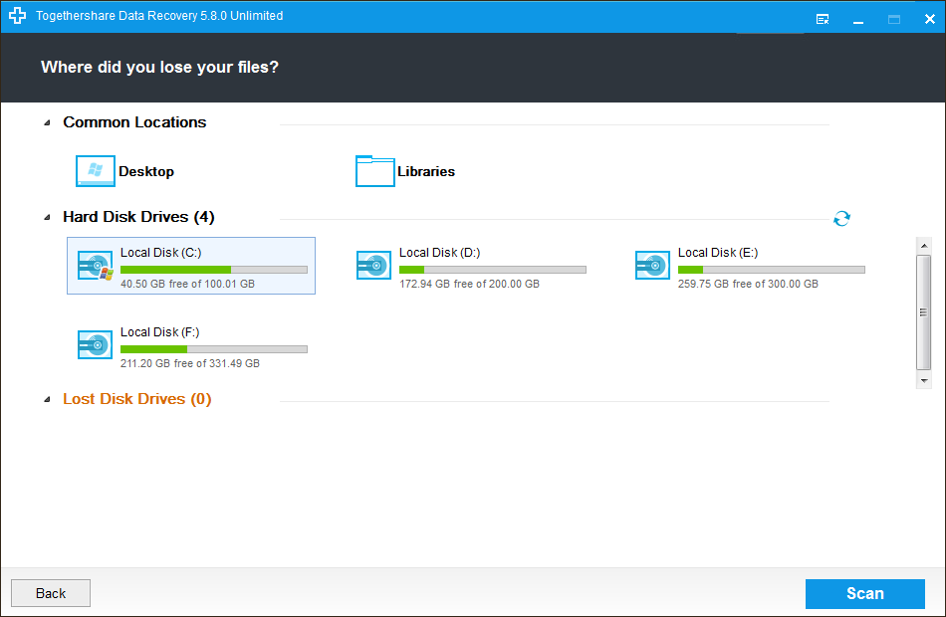The height and width of the screenshot is (617, 946).
Task: Start the Scan
Action: 865,593
